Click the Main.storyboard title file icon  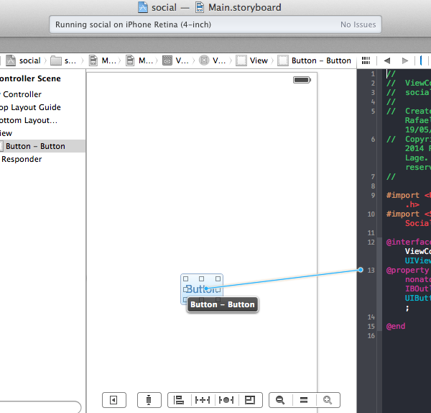point(200,7)
